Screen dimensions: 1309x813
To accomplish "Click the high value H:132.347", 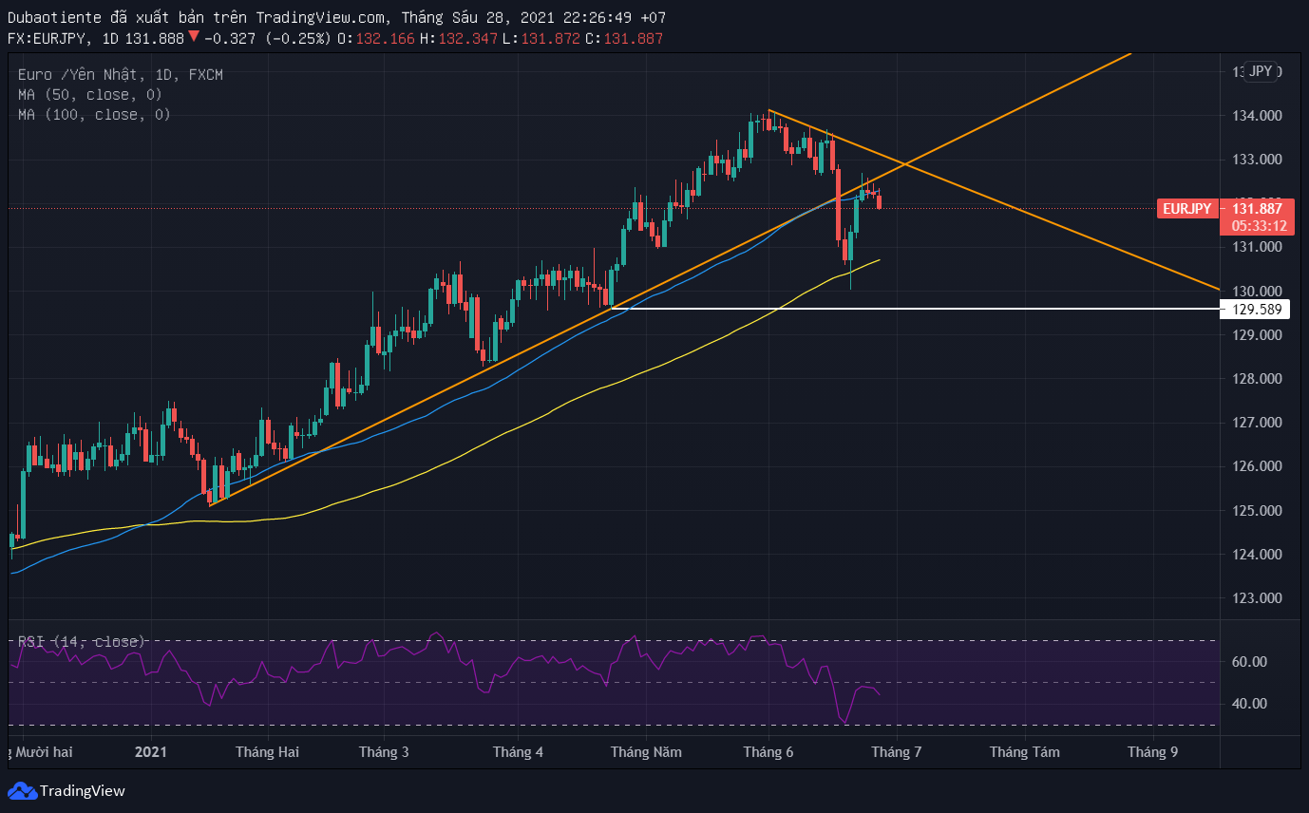I will pyautogui.click(x=458, y=38).
